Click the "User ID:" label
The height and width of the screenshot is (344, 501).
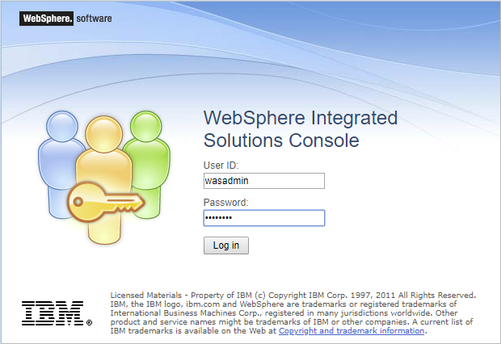point(221,166)
